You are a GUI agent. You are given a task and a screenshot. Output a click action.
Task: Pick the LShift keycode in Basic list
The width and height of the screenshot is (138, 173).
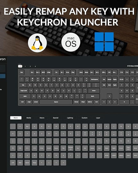tap(114, 156)
